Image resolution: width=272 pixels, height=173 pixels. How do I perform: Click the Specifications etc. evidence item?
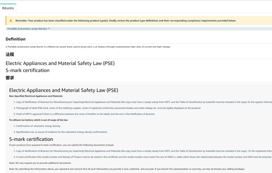pos(60,132)
